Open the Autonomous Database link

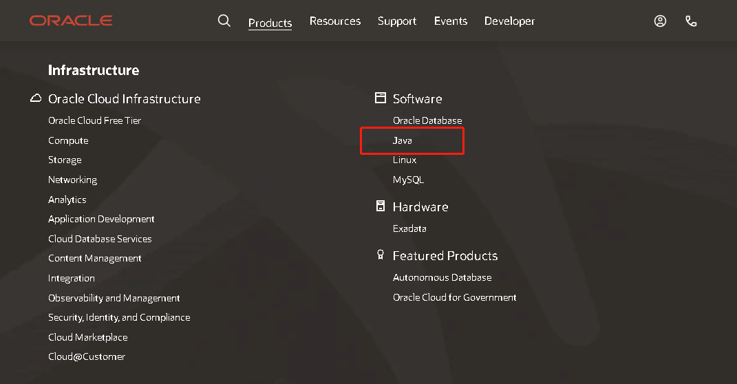coord(442,277)
